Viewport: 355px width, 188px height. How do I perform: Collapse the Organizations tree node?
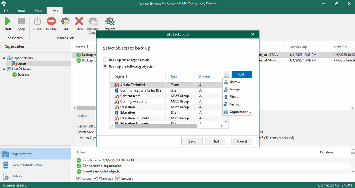pos(4,58)
